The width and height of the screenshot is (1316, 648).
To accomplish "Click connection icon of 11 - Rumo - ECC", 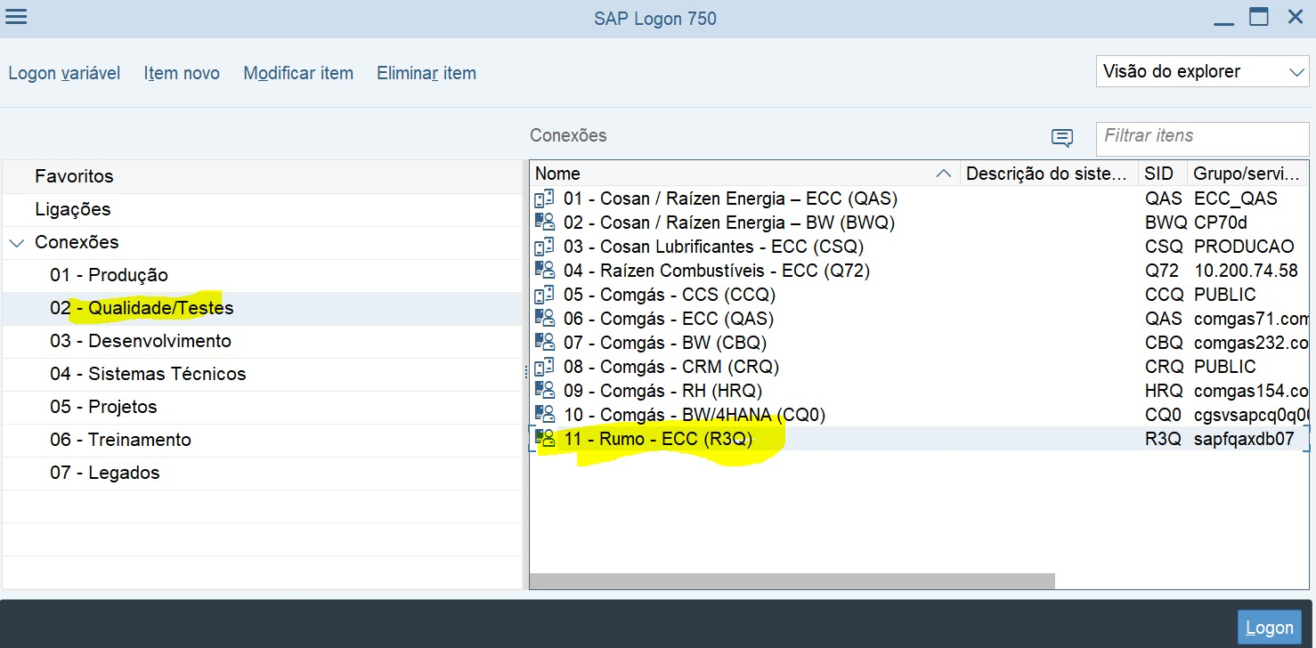I will [544, 439].
